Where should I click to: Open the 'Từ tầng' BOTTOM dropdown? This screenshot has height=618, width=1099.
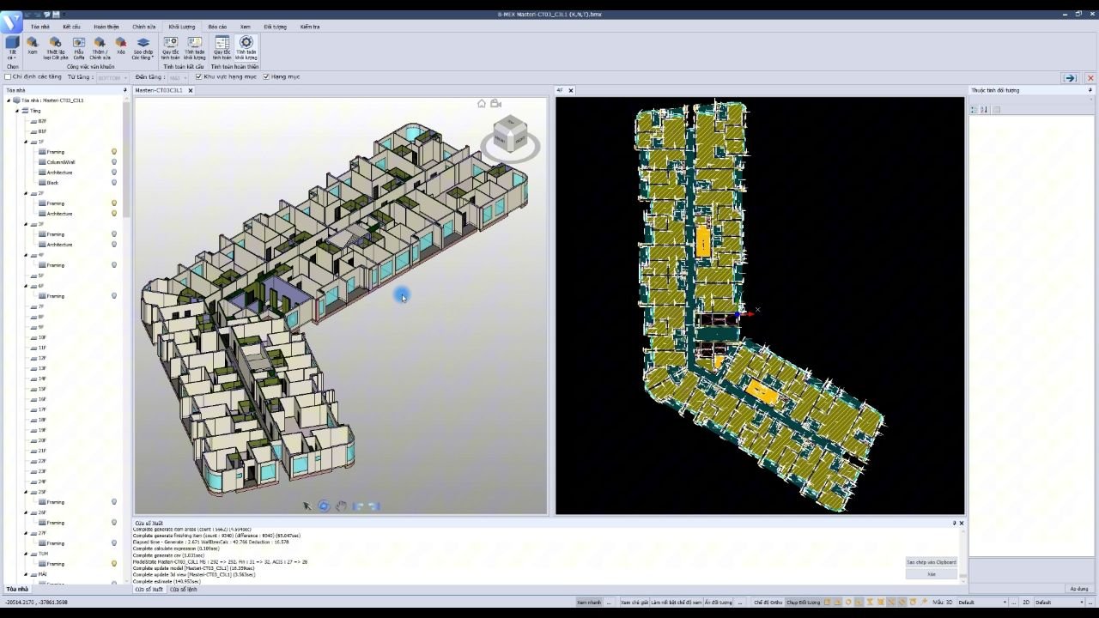[x=112, y=77]
